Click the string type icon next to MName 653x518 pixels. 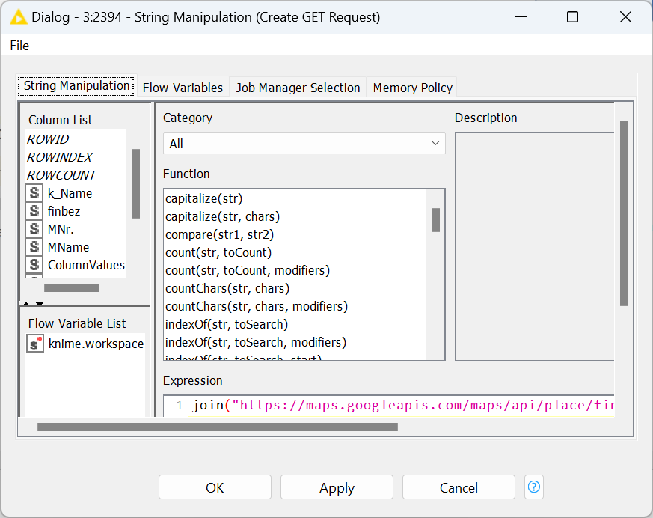(x=34, y=247)
